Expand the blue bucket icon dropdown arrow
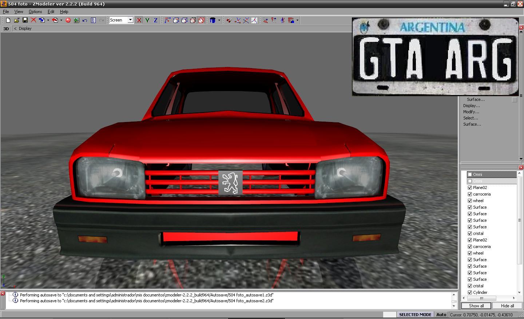This screenshot has height=319, width=524. point(219,20)
